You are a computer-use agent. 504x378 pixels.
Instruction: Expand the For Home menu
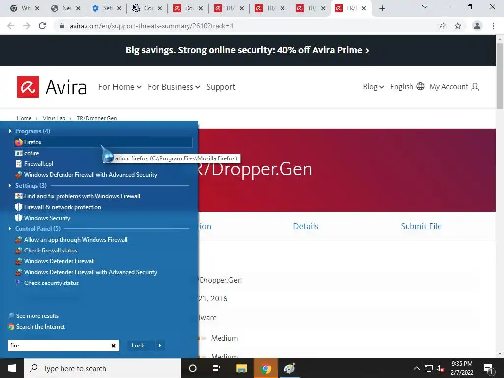click(120, 87)
